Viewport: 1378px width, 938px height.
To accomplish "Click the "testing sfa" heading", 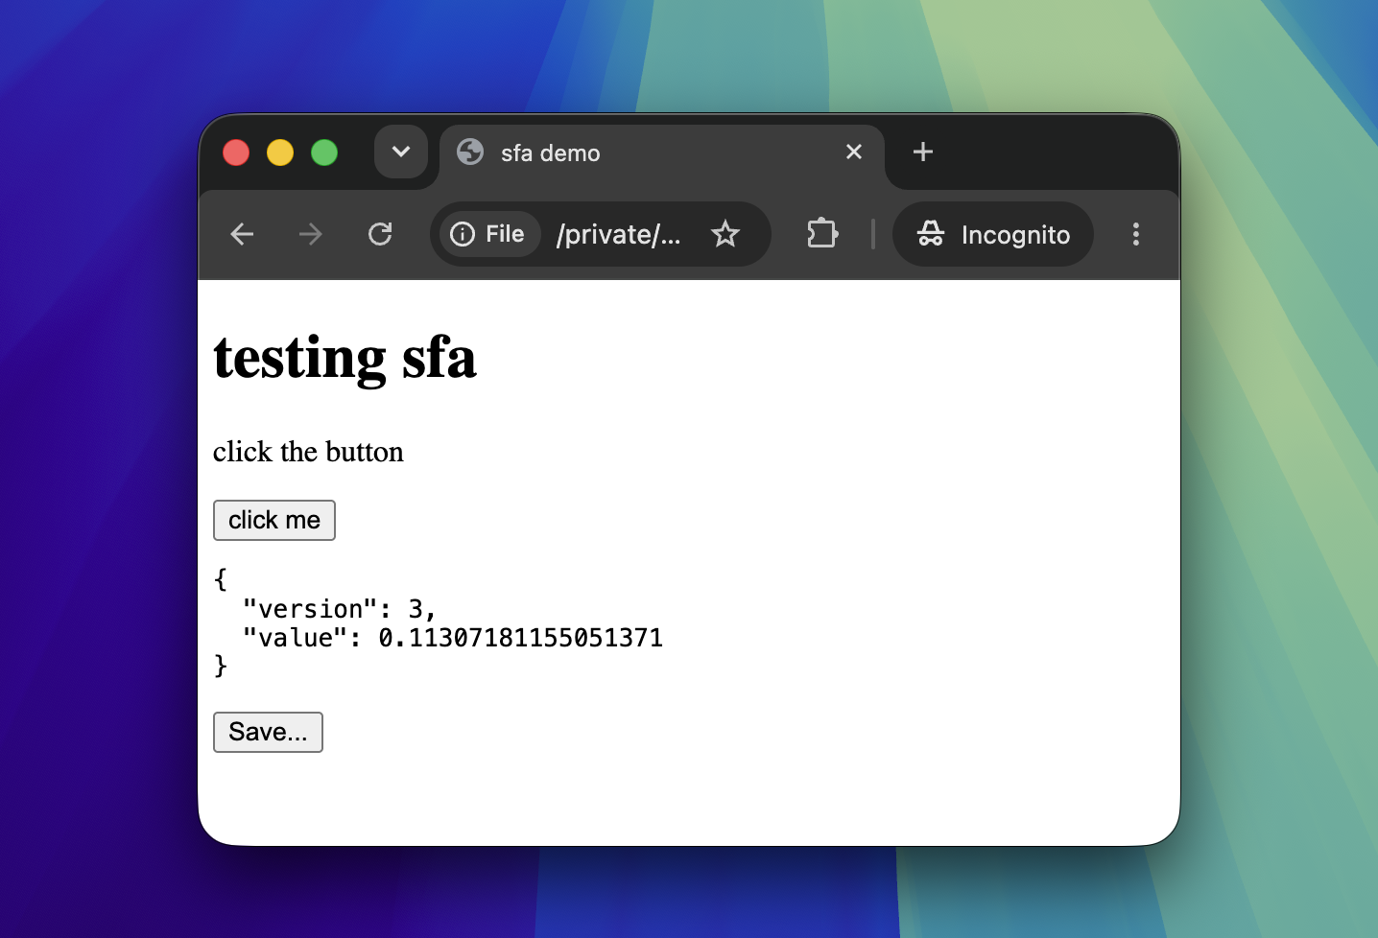I will [344, 358].
